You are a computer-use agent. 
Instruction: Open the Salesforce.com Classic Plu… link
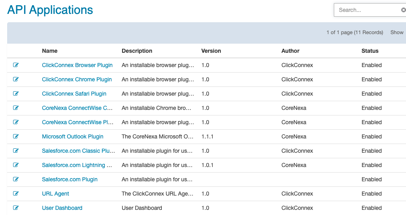pyautogui.click(x=79, y=151)
